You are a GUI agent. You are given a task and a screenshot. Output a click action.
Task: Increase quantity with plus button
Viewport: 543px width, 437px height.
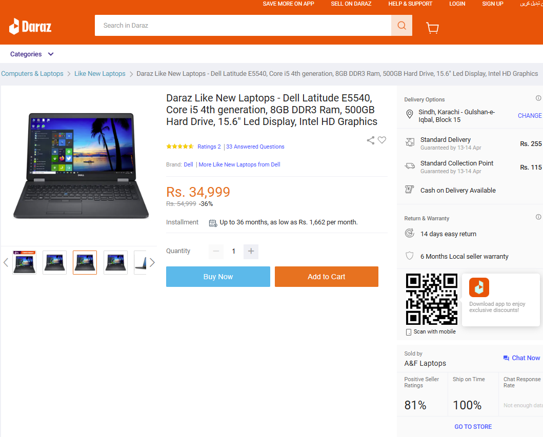[x=251, y=251]
